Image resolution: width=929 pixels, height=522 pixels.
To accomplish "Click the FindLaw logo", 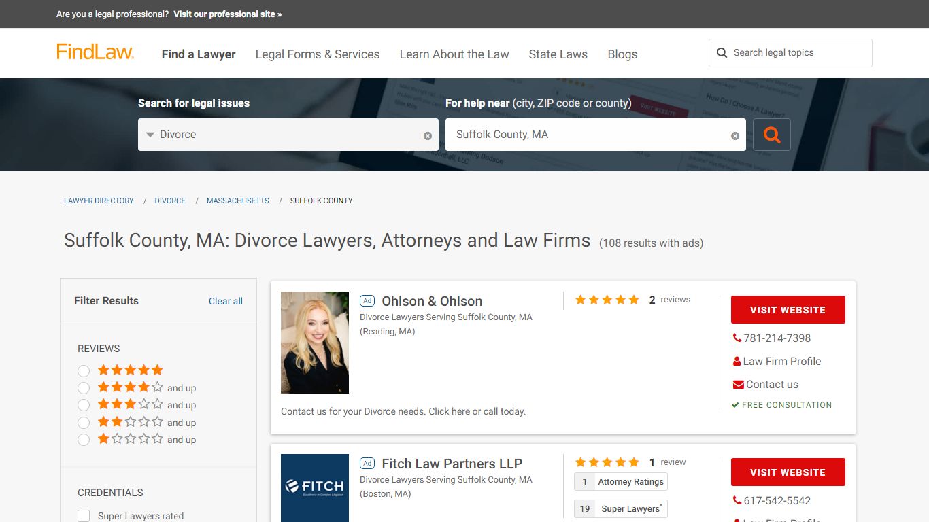I will (x=95, y=52).
